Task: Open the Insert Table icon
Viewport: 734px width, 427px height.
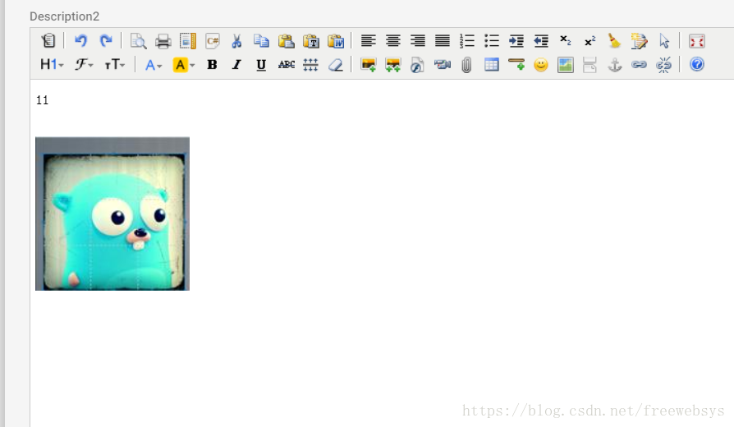Action: 492,65
